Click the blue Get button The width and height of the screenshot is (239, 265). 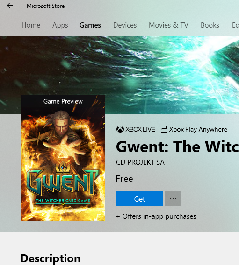(140, 199)
